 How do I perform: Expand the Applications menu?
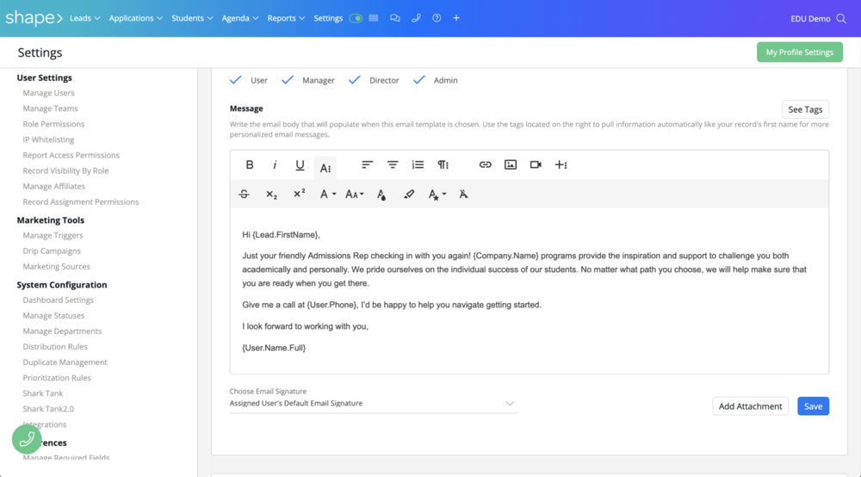pos(136,18)
